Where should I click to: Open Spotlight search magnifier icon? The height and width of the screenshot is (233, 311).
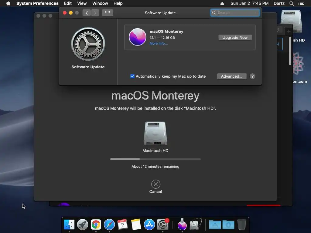click(x=291, y=3)
